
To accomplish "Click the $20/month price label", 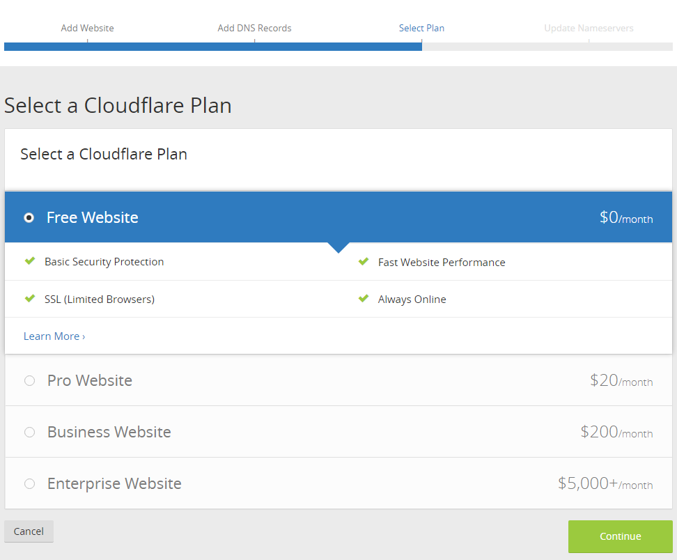I will [x=621, y=380].
